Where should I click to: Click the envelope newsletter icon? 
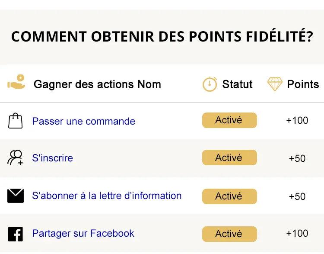pos(16,196)
